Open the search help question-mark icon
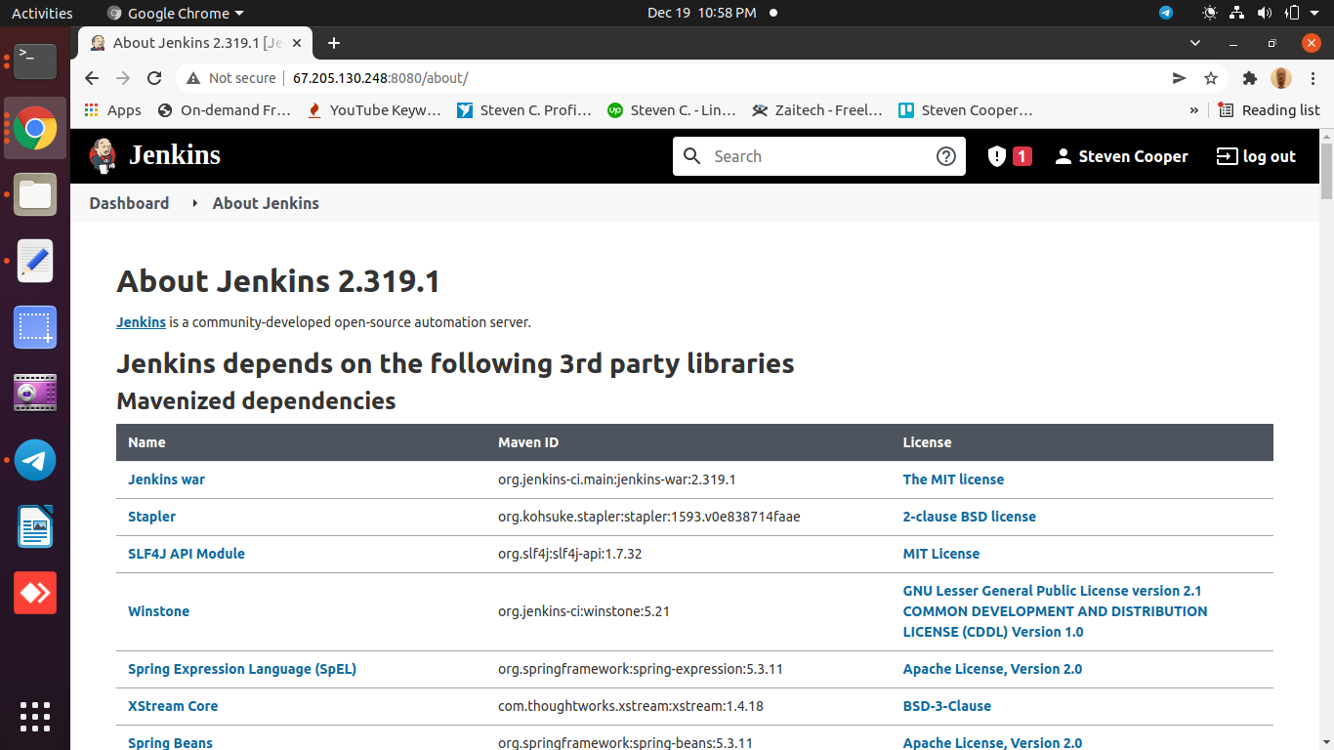This screenshot has height=750, width=1334. click(945, 156)
